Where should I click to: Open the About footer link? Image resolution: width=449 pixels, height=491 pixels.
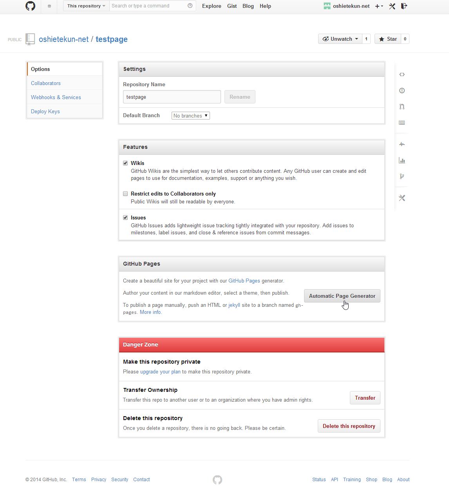coord(403,479)
